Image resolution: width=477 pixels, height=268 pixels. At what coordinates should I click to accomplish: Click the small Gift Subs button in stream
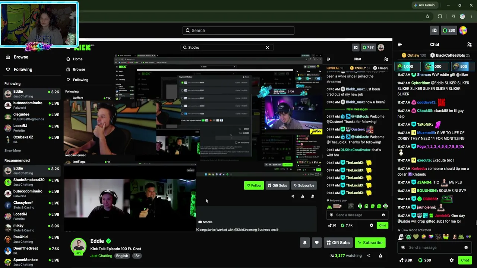[277, 185]
